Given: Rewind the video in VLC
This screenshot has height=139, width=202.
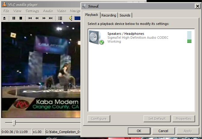Looking at the screenshot, I should pos(37,18).
